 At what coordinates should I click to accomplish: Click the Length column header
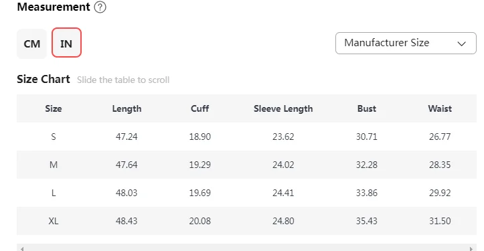[x=127, y=108]
